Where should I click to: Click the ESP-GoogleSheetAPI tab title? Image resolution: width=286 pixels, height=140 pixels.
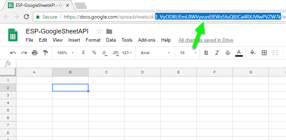click(39, 5)
